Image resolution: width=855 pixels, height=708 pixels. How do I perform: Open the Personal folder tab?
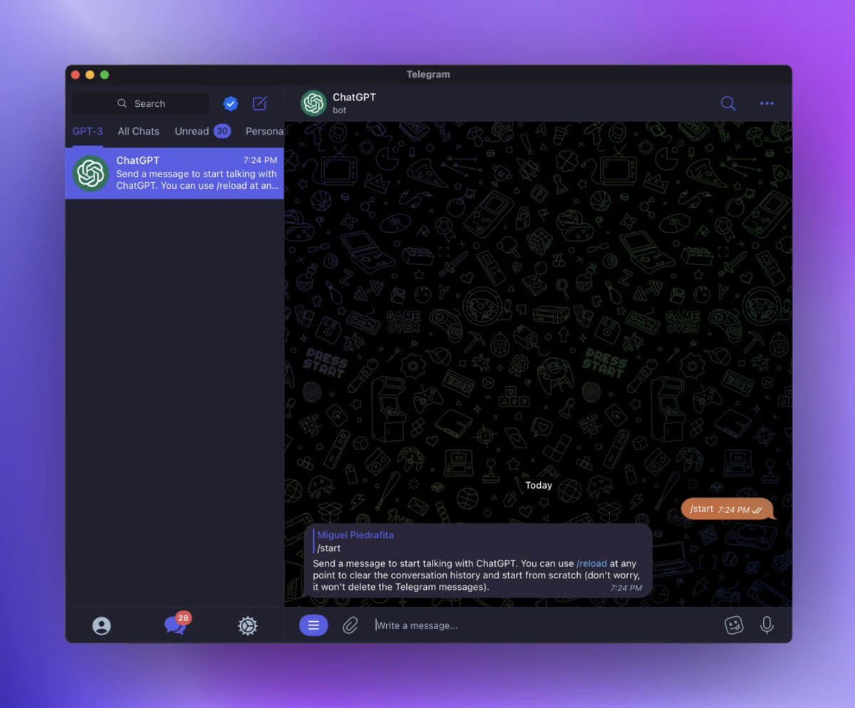[264, 131]
